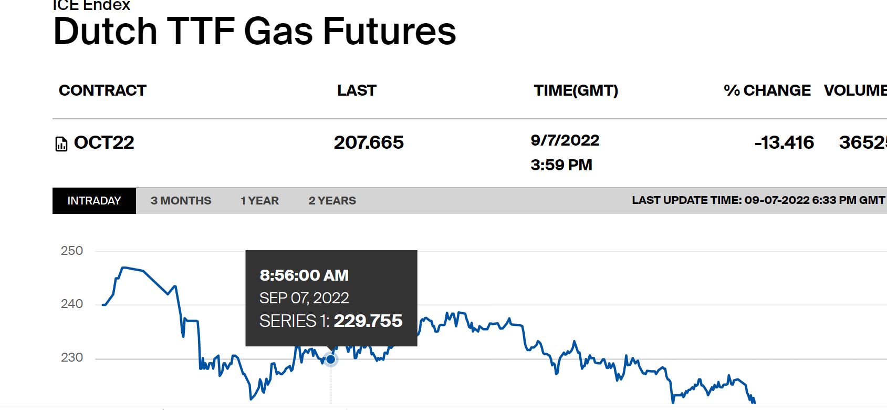Screen dimensions: 887x410
Task: Click the 8:56:00 AM tooltip time
Action: [x=304, y=275]
